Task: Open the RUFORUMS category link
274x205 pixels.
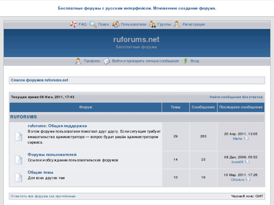Action: (x=24, y=117)
